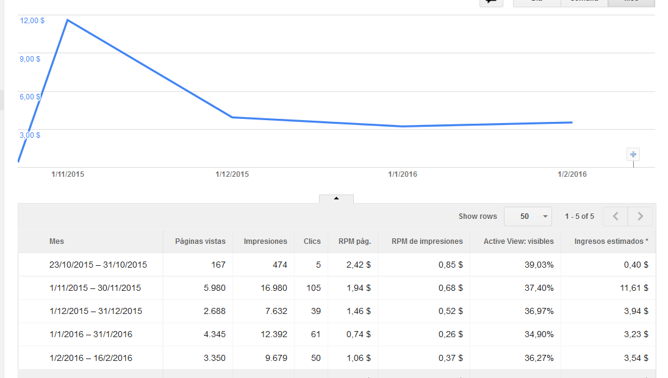668x378 pixels.
Task: Click the 36,27% Active View cell
Action: 539,358
